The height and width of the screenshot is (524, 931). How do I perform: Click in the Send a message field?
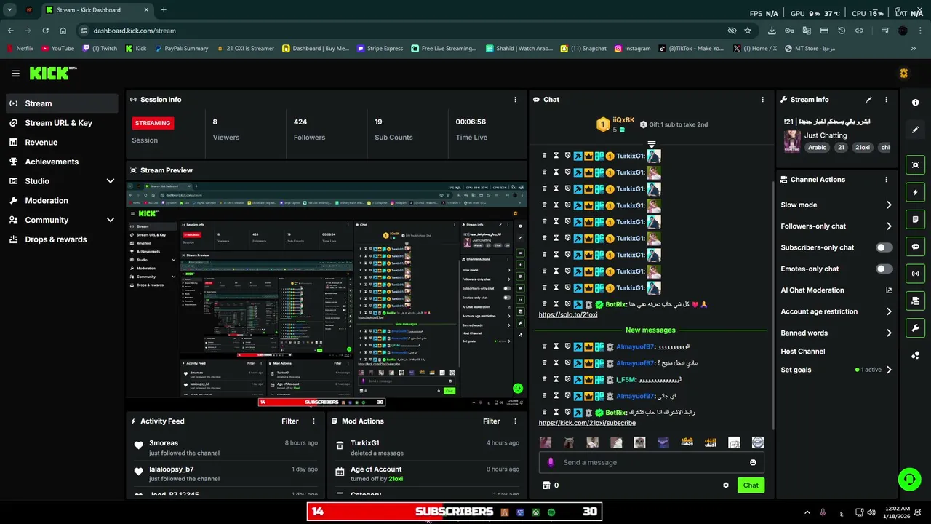click(x=651, y=462)
